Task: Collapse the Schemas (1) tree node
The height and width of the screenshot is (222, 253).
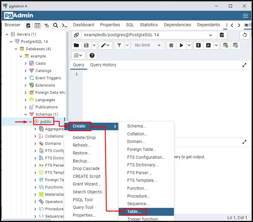Action: 26,114
